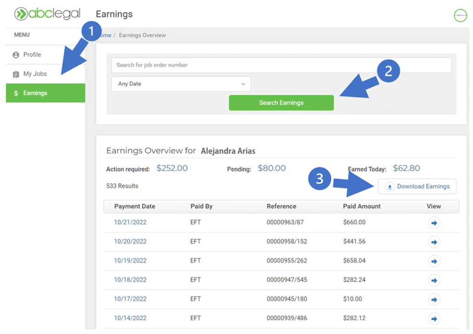Open the Profile menu item

(32, 55)
